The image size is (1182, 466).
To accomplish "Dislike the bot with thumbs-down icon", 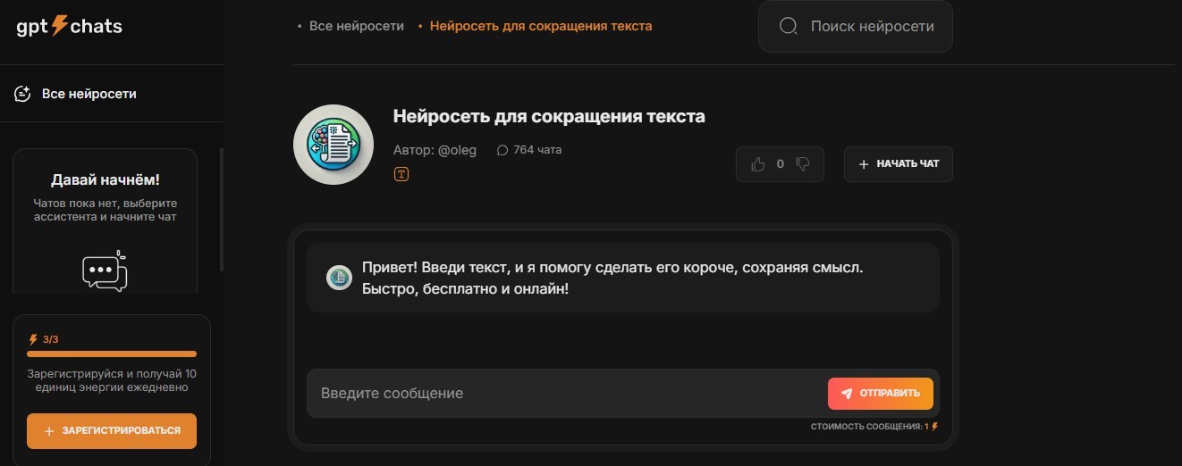I will click(802, 164).
